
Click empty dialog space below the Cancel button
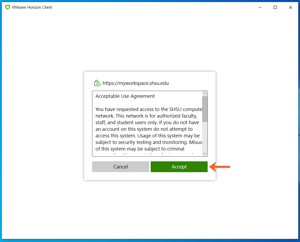pyautogui.click(x=121, y=176)
